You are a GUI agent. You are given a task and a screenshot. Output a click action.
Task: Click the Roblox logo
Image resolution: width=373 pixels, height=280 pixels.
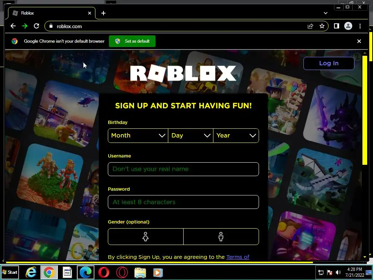183,73
